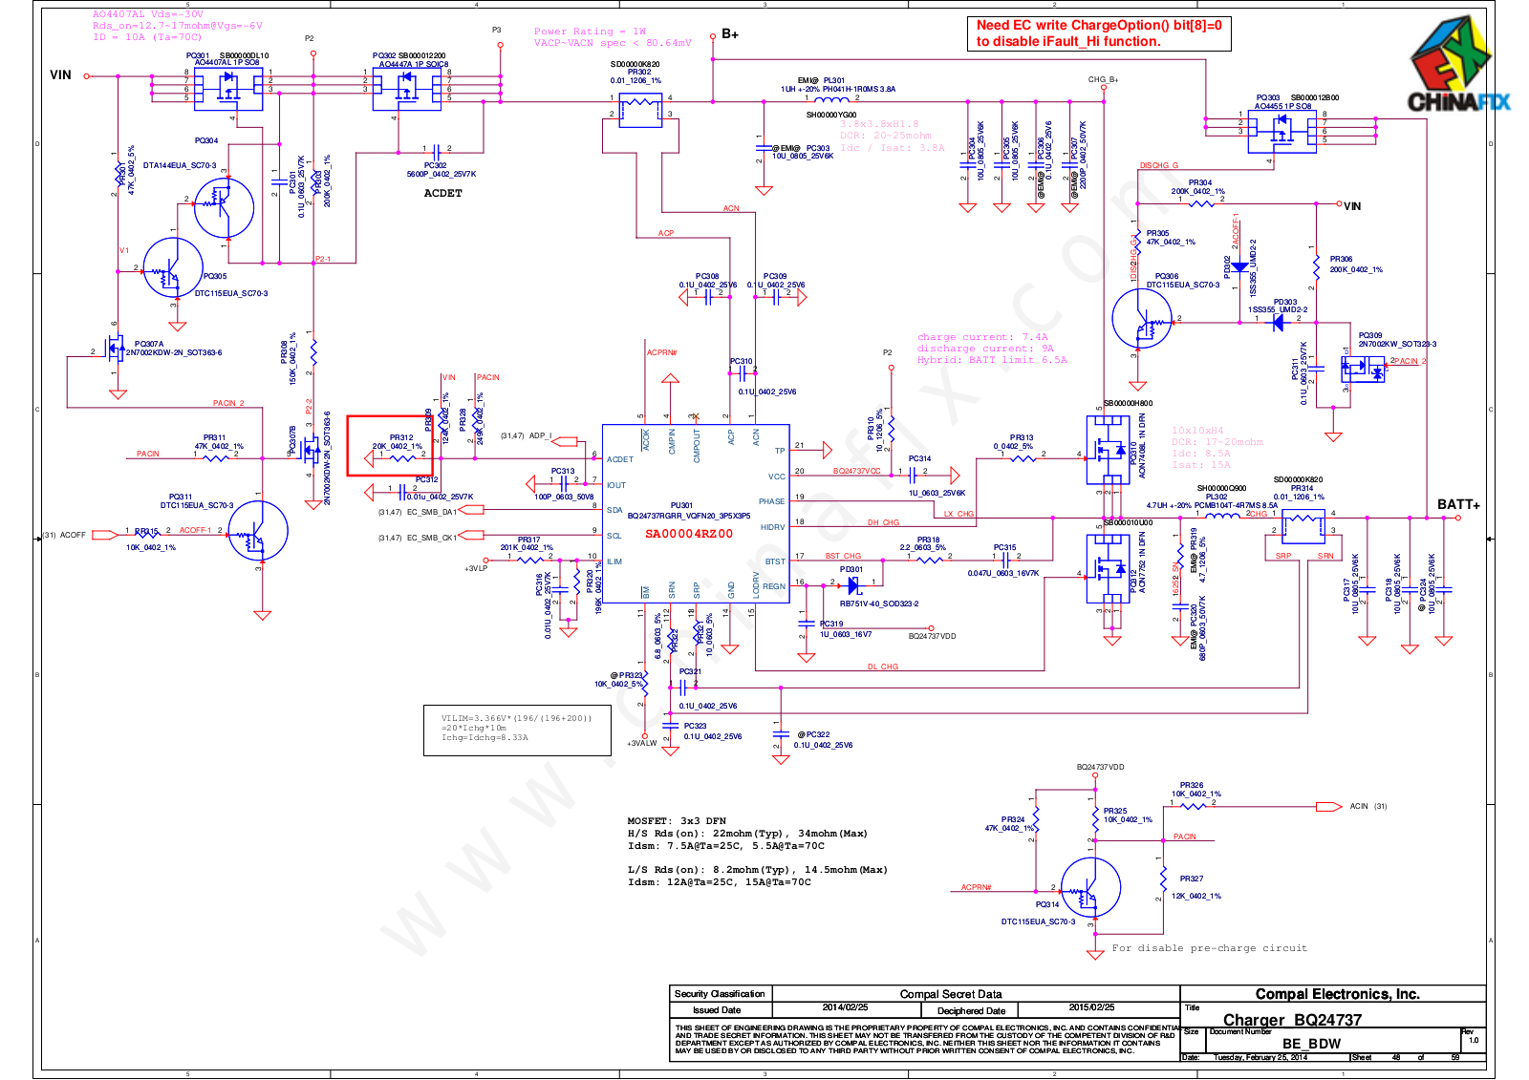1529x1080 pixels.
Task: Click the PR314 sense resistor symbol
Action: 1303,528
